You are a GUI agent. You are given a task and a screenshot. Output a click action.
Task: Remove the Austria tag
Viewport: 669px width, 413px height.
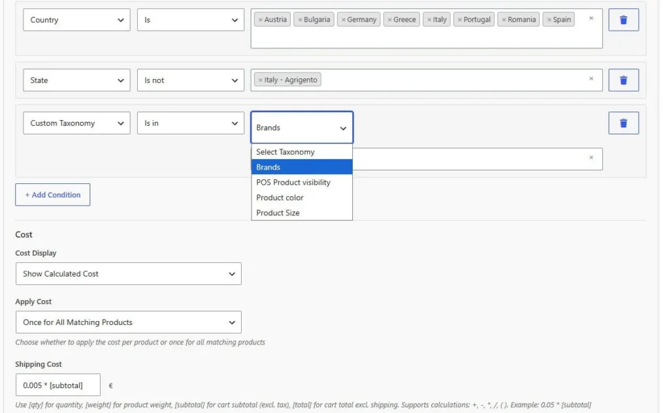tap(260, 20)
